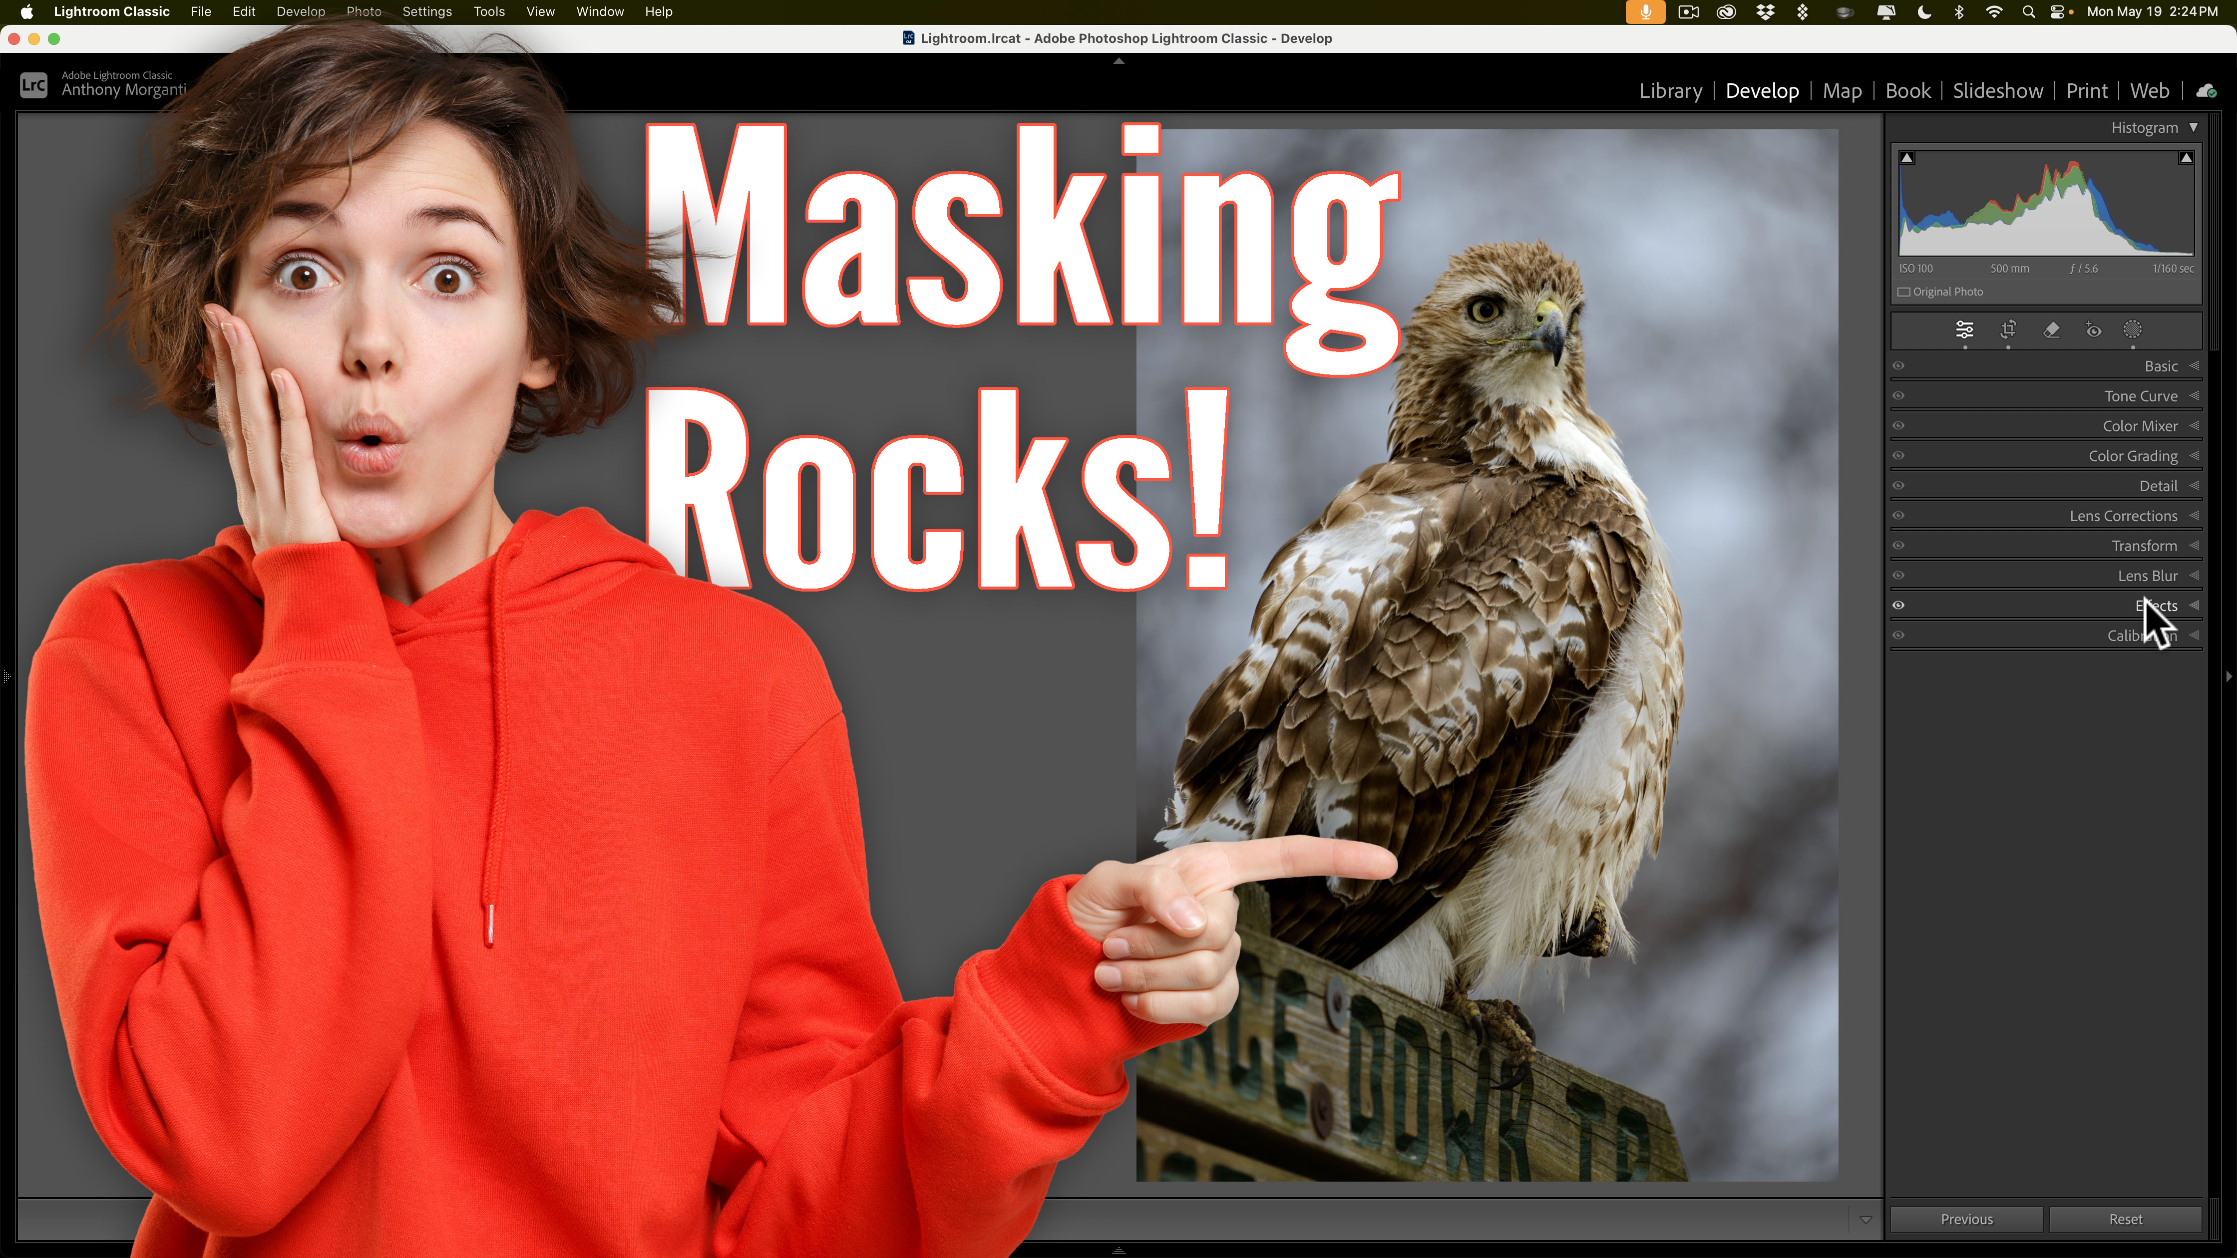
Task: Expand the Lens Blur panel
Action: [x=2195, y=576]
